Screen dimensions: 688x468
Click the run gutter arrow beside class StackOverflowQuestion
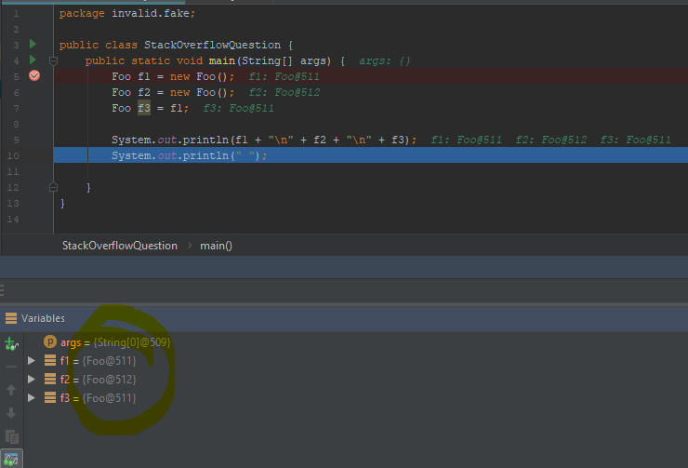pos(33,44)
